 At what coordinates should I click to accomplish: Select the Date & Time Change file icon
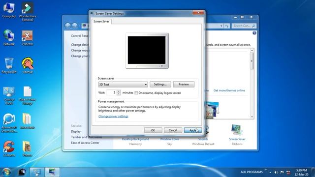pyautogui.click(x=28, y=95)
